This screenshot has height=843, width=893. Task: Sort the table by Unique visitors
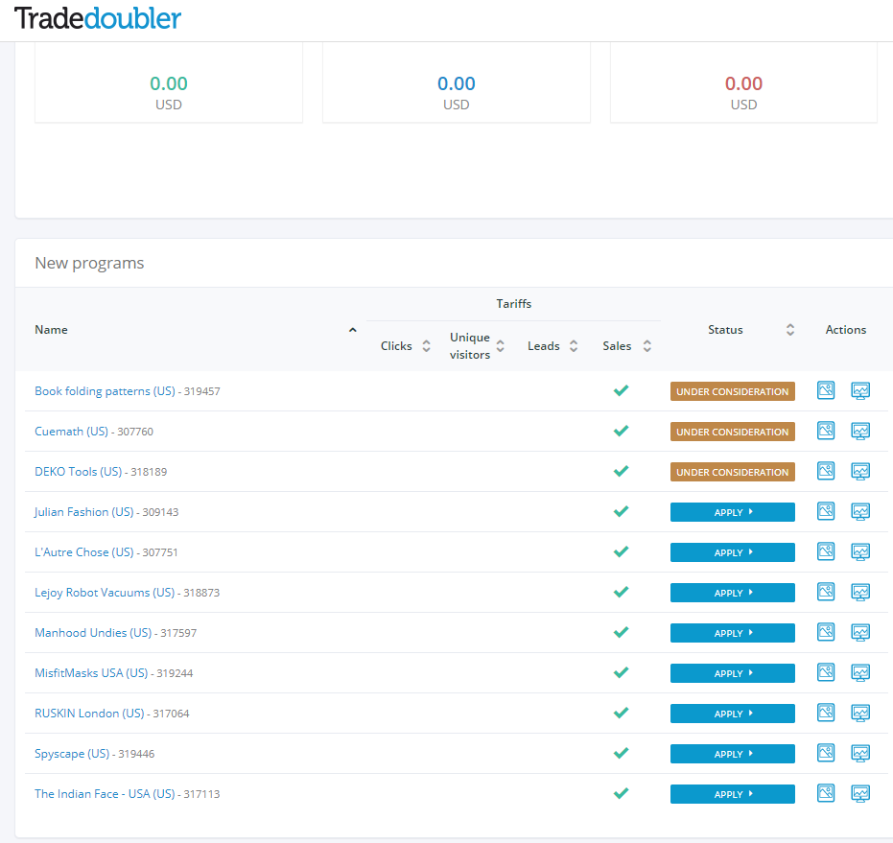click(500, 346)
